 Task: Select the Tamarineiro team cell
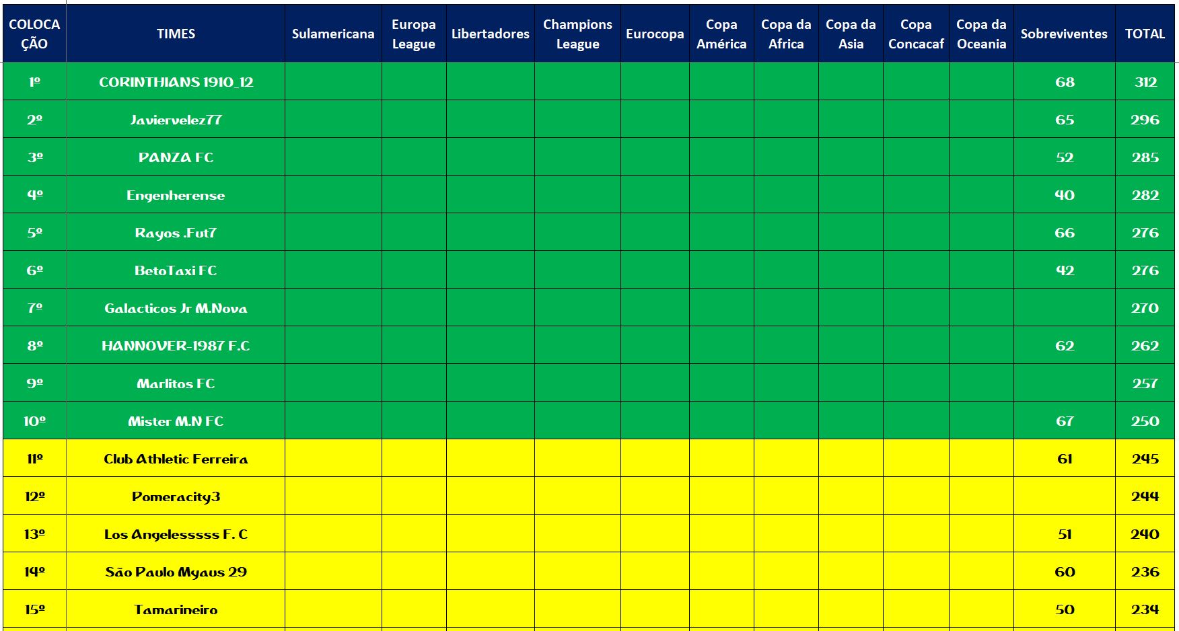pyautogui.click(x=176, y=609)
